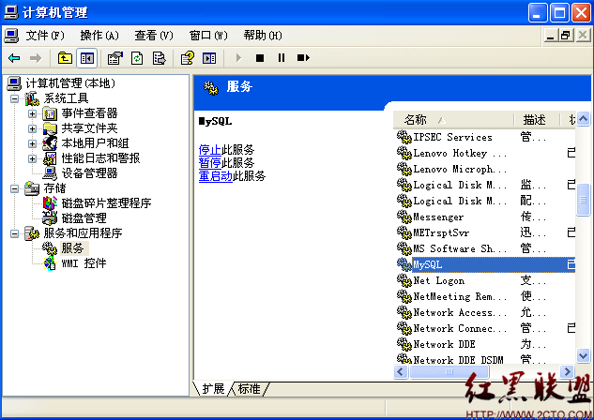Viewport: 594px width, 420px height.
Task: Click the services list scroll down arrow
Action: click(x=583, y=355)
